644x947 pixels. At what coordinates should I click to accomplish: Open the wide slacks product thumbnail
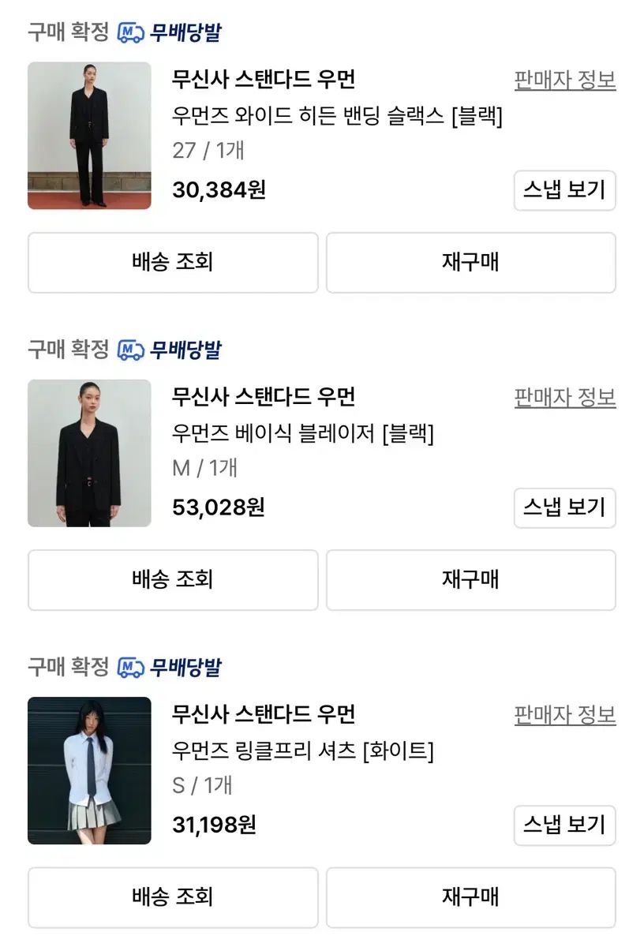(x=89, y=136)
